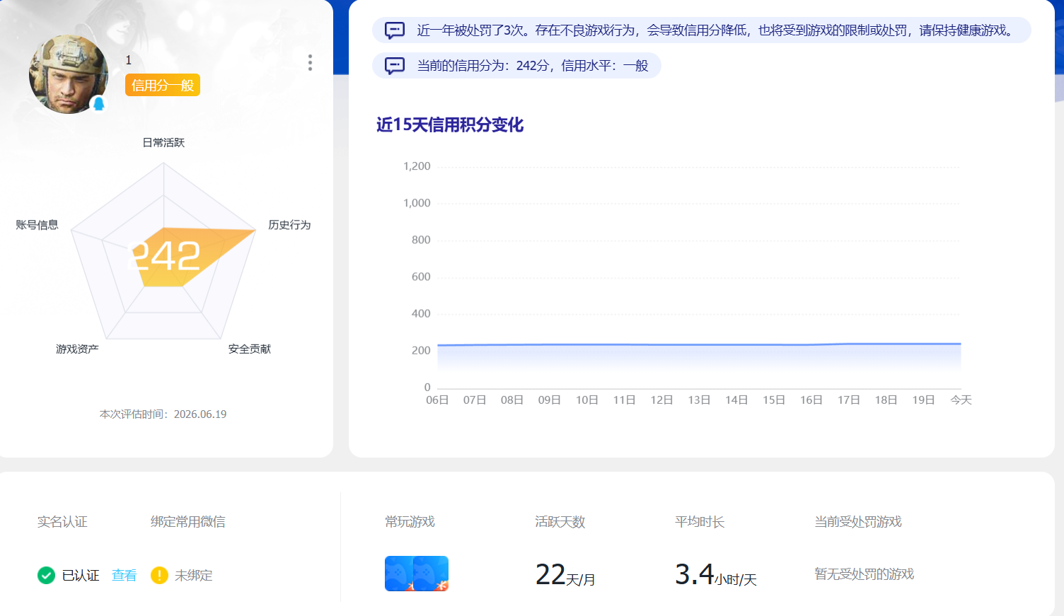Screen dimensions: 1064x616
Task: Click the 近15天信用积分变化 chart title
Action: pyautogui.click(x=450, y=124)
